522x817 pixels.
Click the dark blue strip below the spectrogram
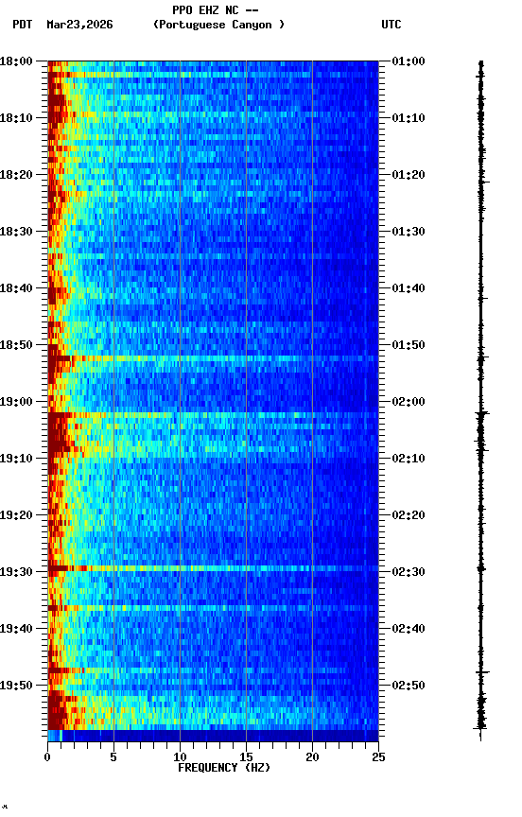[213, 736]
